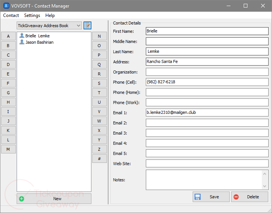
Task: Click the person icon beside Brielle Lemke
Action: click(x=22, y=35)
